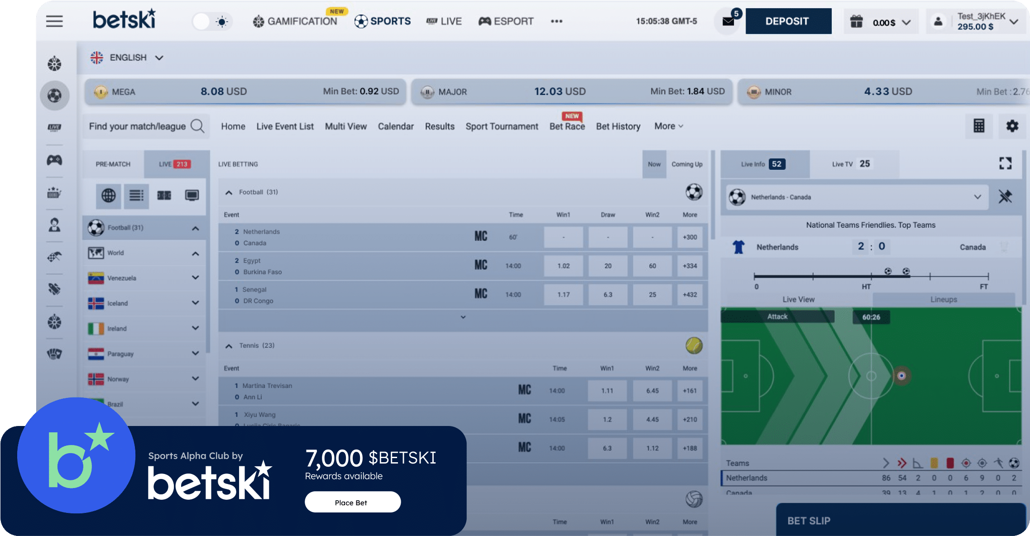This screenshot has width=1030, height=536.
Task: Open the Netherlands - Canada match dropdown
Action: click(x=857, y=197)
